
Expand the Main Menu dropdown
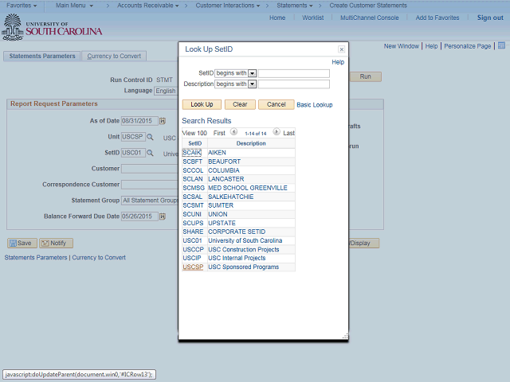[x=74, y=6]
